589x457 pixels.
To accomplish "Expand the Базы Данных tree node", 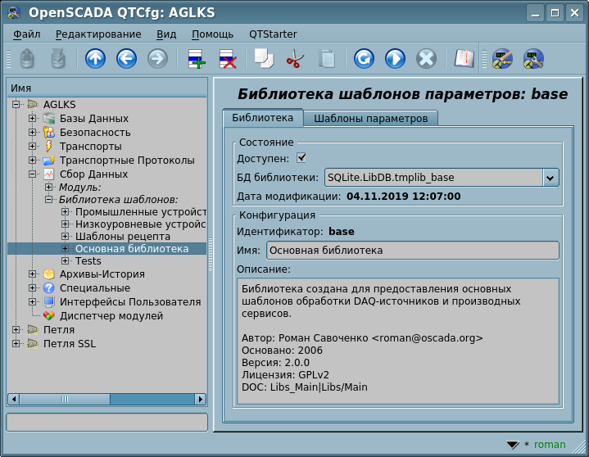I will [32, 118].
